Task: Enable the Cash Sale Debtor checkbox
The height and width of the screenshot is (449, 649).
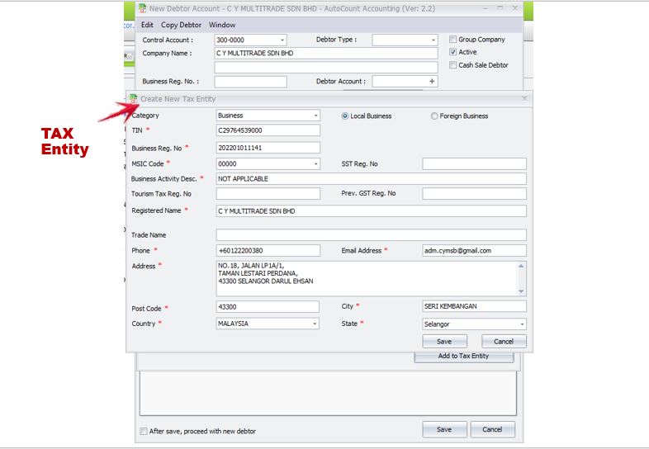Action: coord(452,65)
